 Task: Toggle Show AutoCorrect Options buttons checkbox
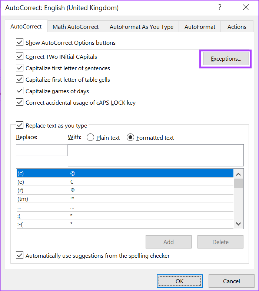click(x=20, y=43)
